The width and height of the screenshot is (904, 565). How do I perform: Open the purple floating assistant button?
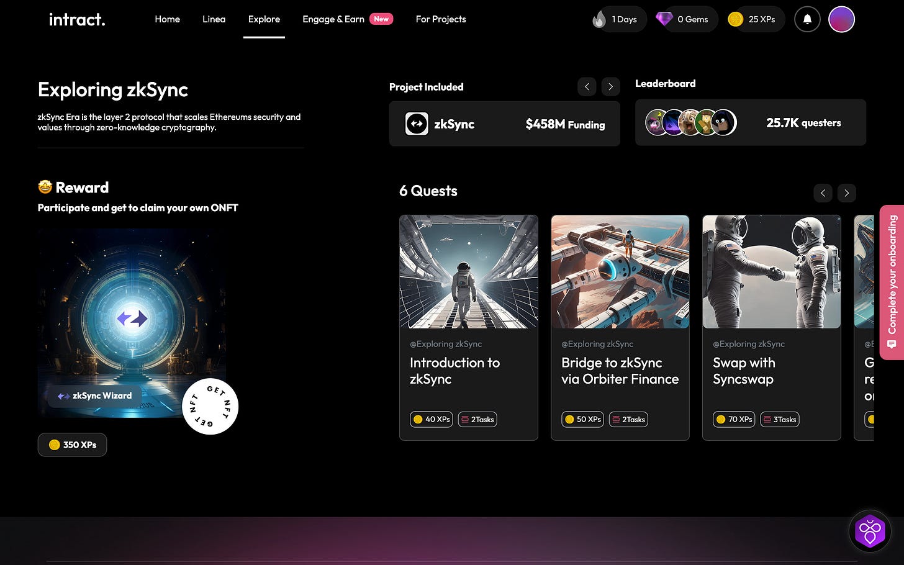[x=869, y=531]
